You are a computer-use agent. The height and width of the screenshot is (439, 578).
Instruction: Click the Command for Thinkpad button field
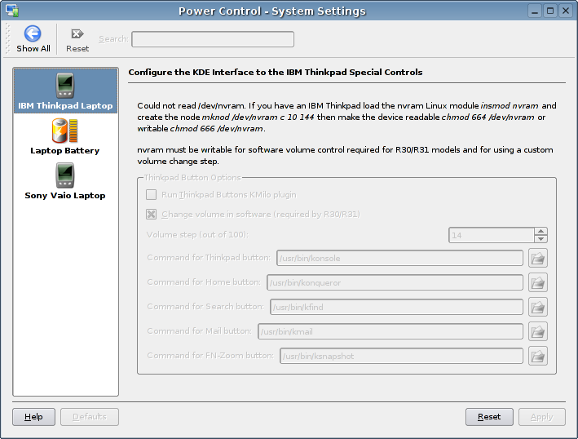pyautogui.click(x=399, y=259)
